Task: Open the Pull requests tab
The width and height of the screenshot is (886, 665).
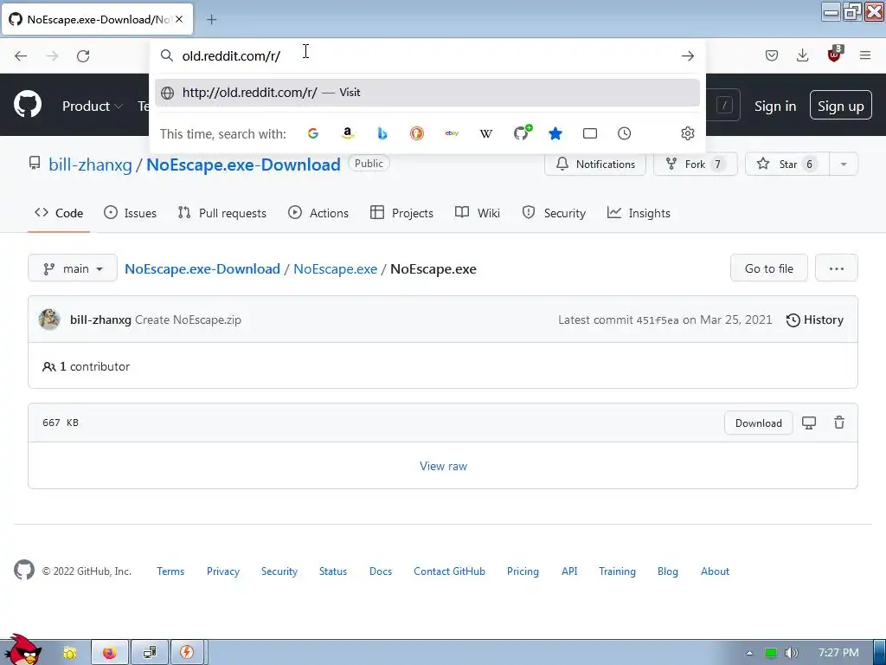Action: 221,213
